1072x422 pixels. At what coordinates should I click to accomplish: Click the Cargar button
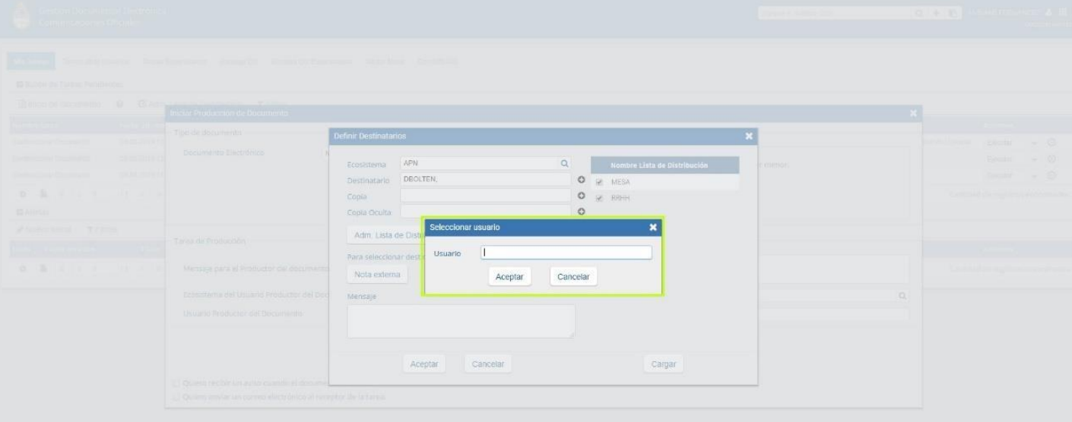click(663, 364)
